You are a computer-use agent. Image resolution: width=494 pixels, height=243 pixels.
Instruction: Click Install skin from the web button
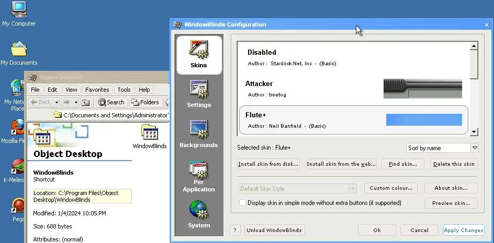tap(341, 164)
